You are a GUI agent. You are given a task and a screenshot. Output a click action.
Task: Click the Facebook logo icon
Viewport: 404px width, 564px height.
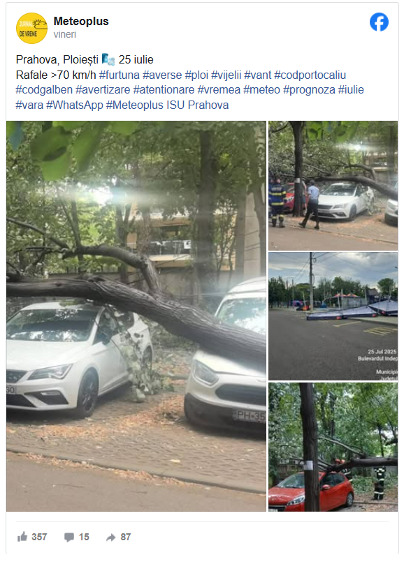click(x=379, y=22)
